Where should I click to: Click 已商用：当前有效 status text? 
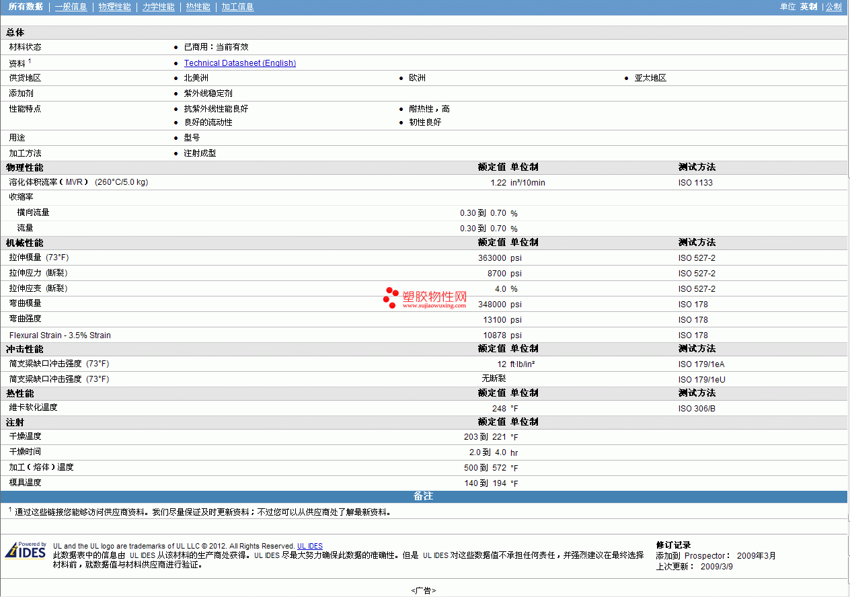click(x=216, y=47)
